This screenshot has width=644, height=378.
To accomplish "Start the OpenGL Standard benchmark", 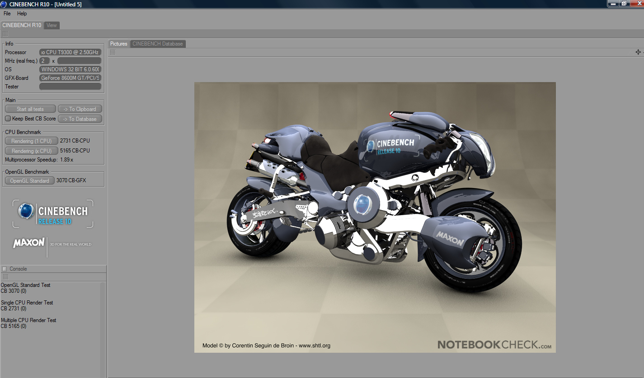I will coord(30,181).
